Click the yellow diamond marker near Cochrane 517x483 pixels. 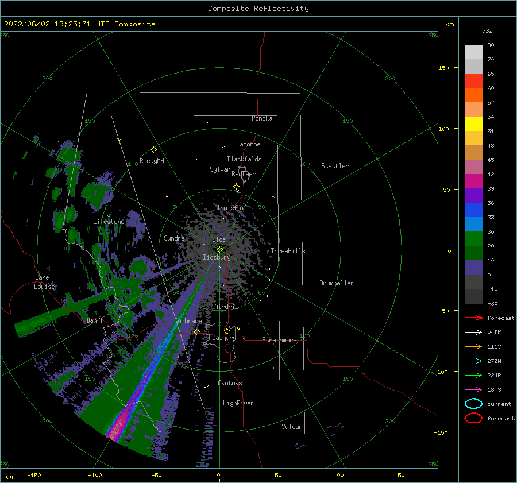coord(197,331)
